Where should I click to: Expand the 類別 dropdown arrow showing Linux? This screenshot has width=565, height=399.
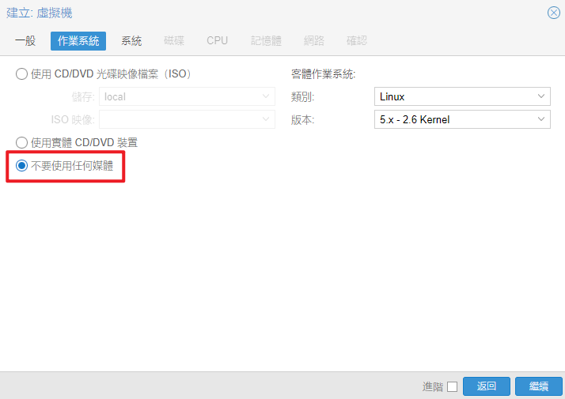[x=542, y=96]
